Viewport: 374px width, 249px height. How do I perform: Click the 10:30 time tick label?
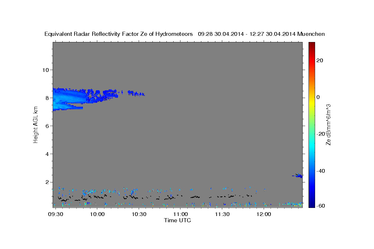point(139,214)
